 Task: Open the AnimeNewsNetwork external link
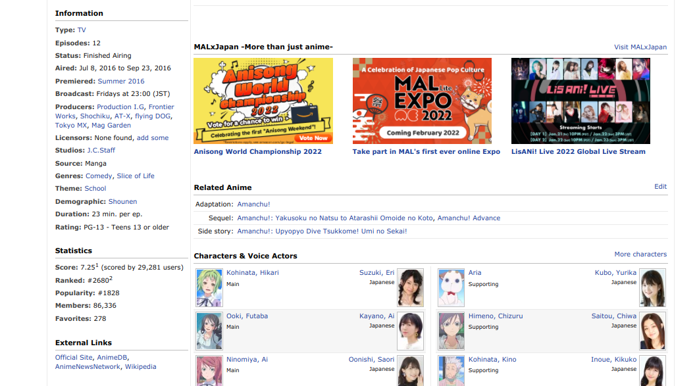pos(88,367)
